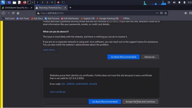Open the CPU graph system monitor

click(155, 3)
